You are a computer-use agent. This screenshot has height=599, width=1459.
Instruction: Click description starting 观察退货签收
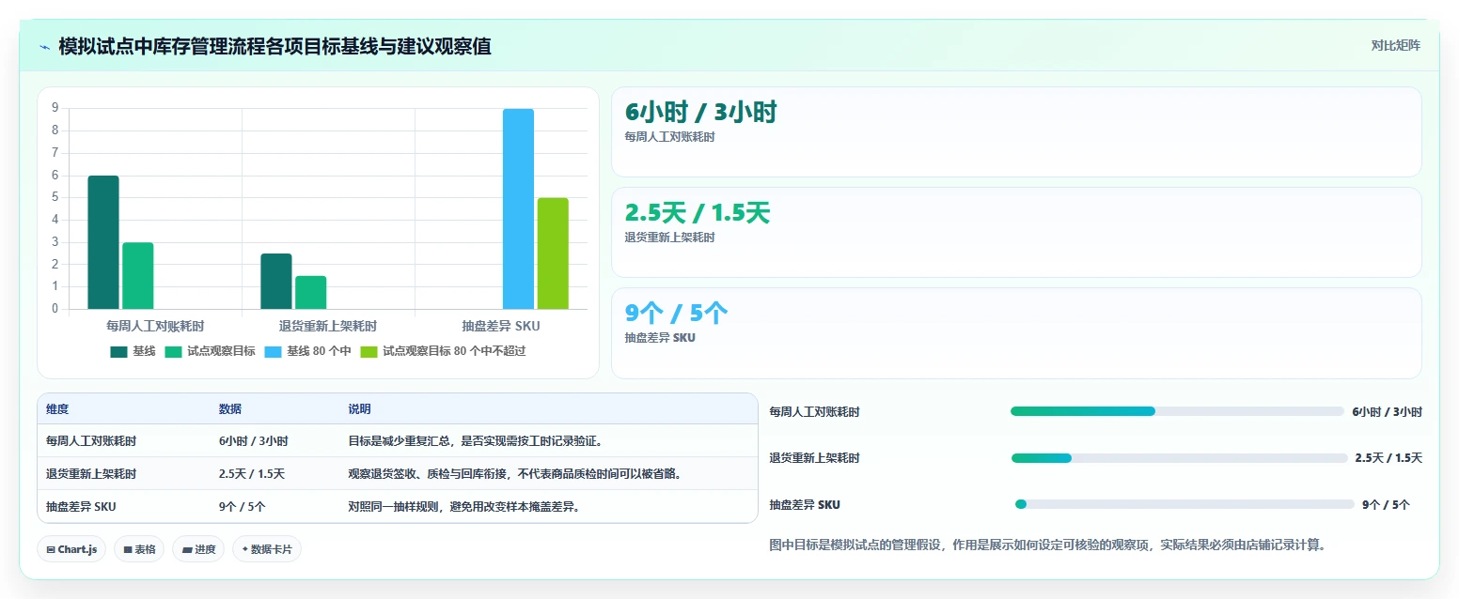(515, 474)
